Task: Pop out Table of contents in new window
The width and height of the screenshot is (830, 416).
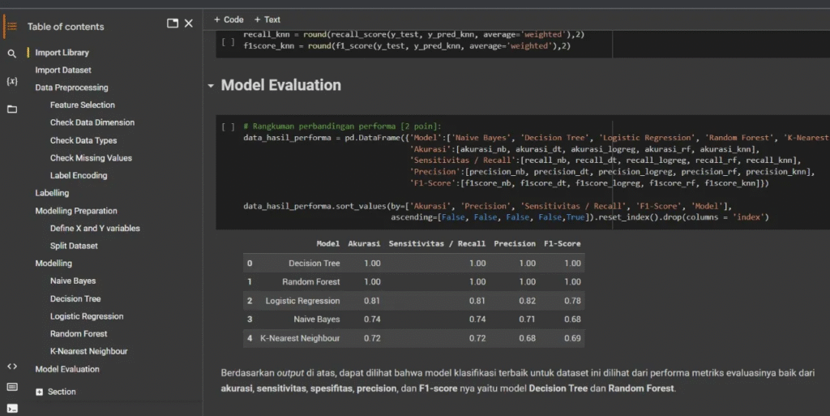Action: [172, 24]
